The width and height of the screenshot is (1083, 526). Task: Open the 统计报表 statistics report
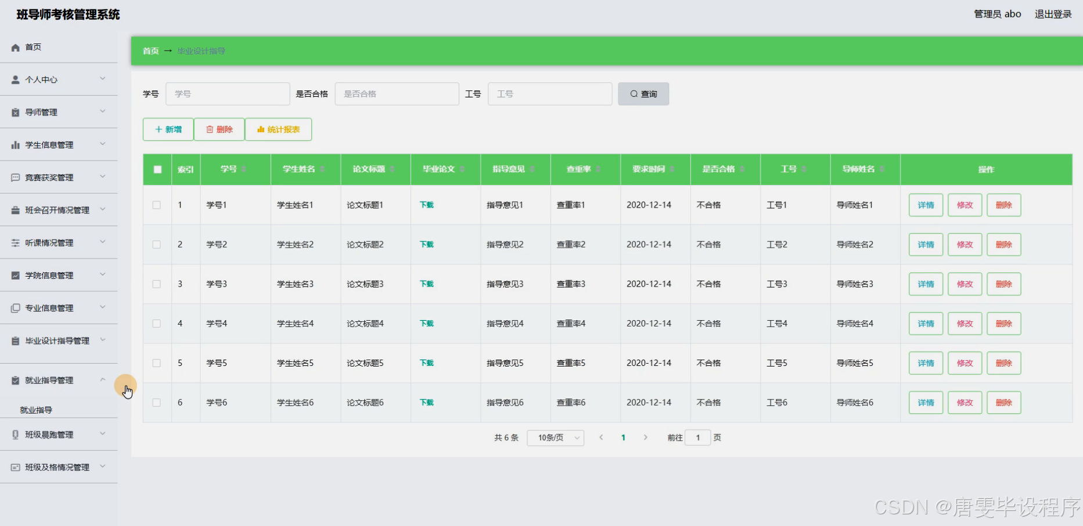279,129
